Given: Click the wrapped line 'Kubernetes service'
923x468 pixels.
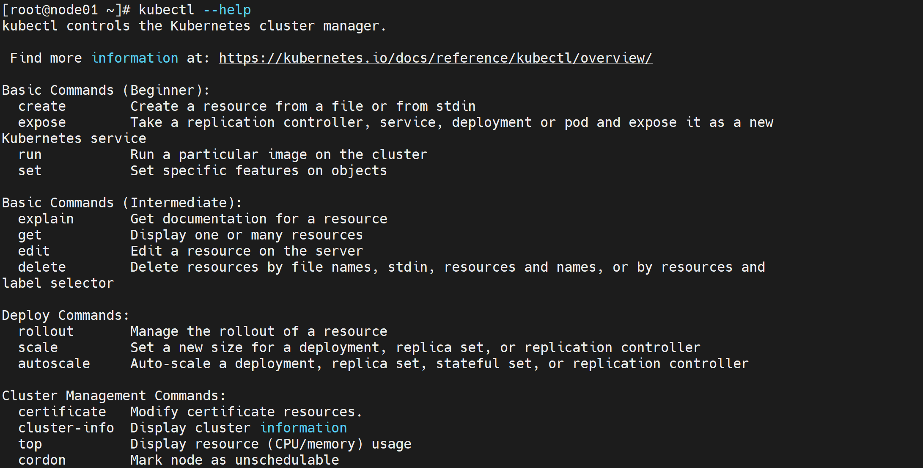Looking at the screenshot, I should pos(74,138).
